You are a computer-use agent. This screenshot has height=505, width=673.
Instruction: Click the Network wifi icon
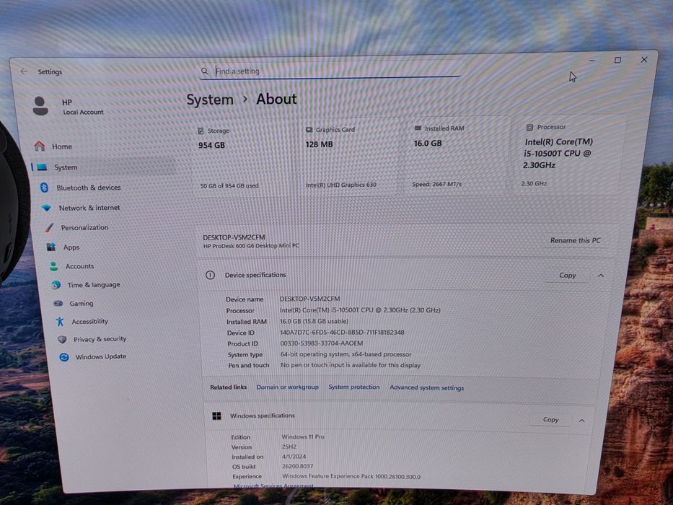point(46,208)
